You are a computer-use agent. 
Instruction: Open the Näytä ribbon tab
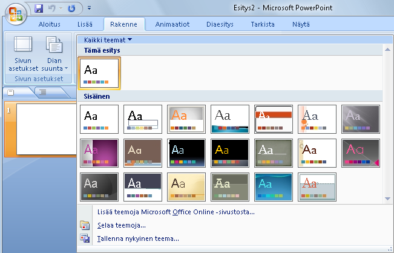[x=301, y=24]
